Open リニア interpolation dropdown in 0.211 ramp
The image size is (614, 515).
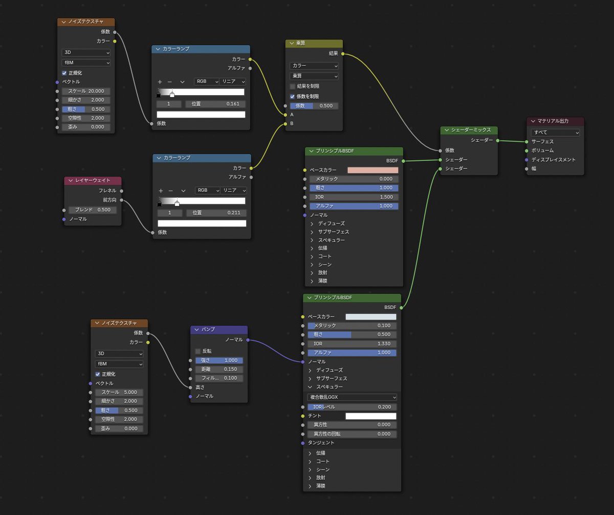(234, 190)
